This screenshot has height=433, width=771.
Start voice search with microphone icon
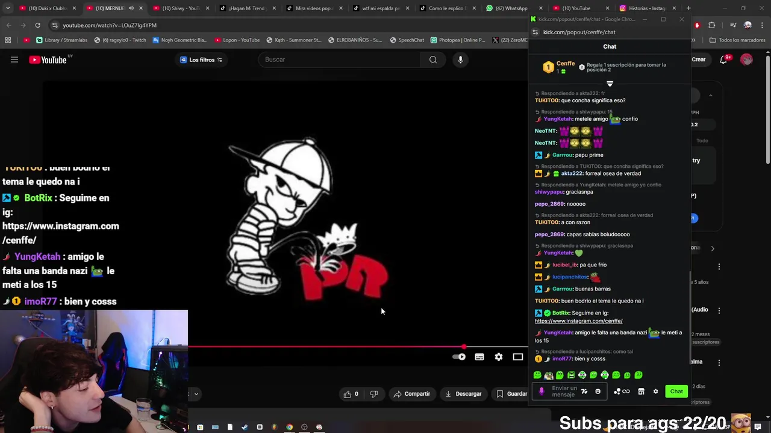pos(460,60)
